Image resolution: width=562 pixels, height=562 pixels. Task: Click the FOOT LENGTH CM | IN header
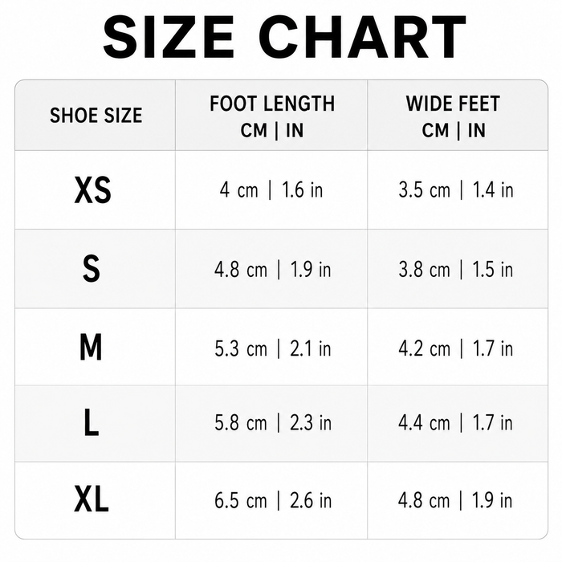(x=272, y=116)
